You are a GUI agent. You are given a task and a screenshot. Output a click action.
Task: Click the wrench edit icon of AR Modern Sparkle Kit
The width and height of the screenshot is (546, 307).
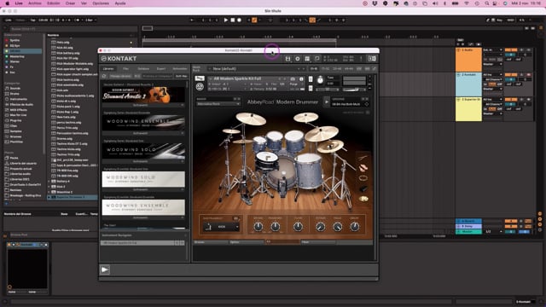(200, 78)
